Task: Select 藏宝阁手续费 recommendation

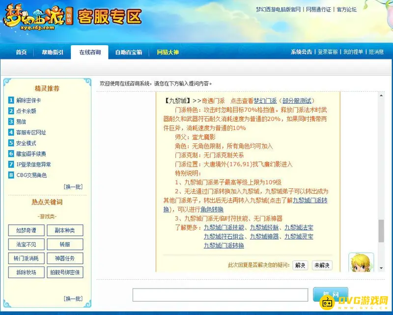Action: point(31,154)
